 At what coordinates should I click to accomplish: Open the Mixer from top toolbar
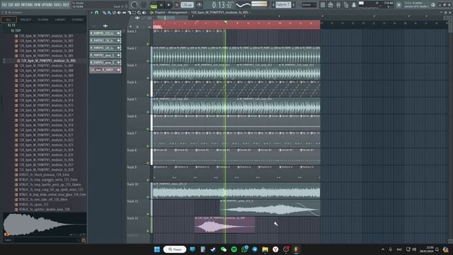pyautogui.click(x=346, y=5)
